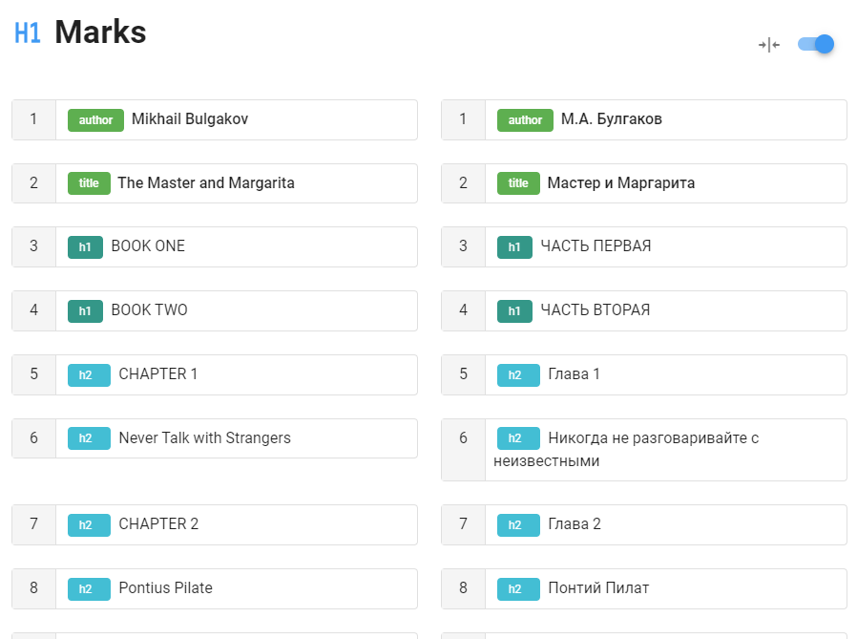The image size is (857, 639).
Task: Click the h2 tag next to Глава 1
Action: click(518, 375)
